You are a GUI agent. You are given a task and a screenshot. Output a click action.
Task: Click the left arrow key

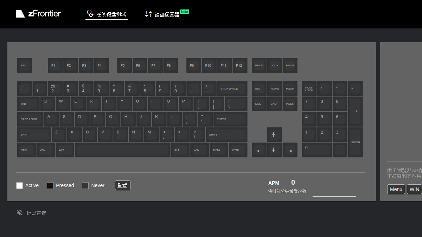coord(259,150)
